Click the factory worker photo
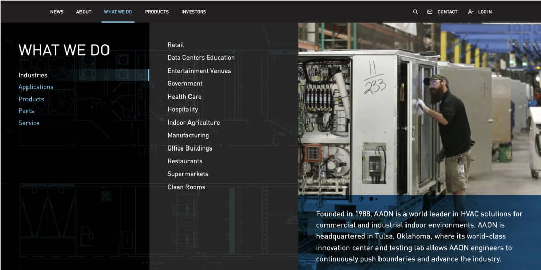This screenshot has height=270, width=541. [419, 109]
